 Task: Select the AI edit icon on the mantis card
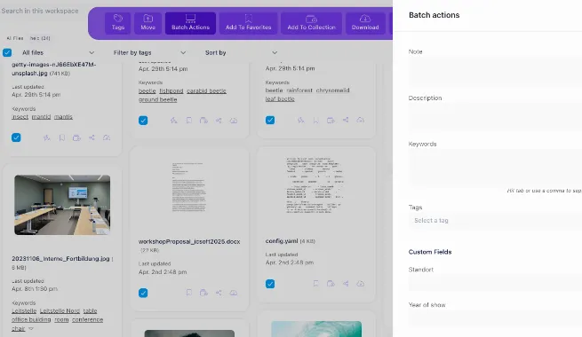(47, 137)
